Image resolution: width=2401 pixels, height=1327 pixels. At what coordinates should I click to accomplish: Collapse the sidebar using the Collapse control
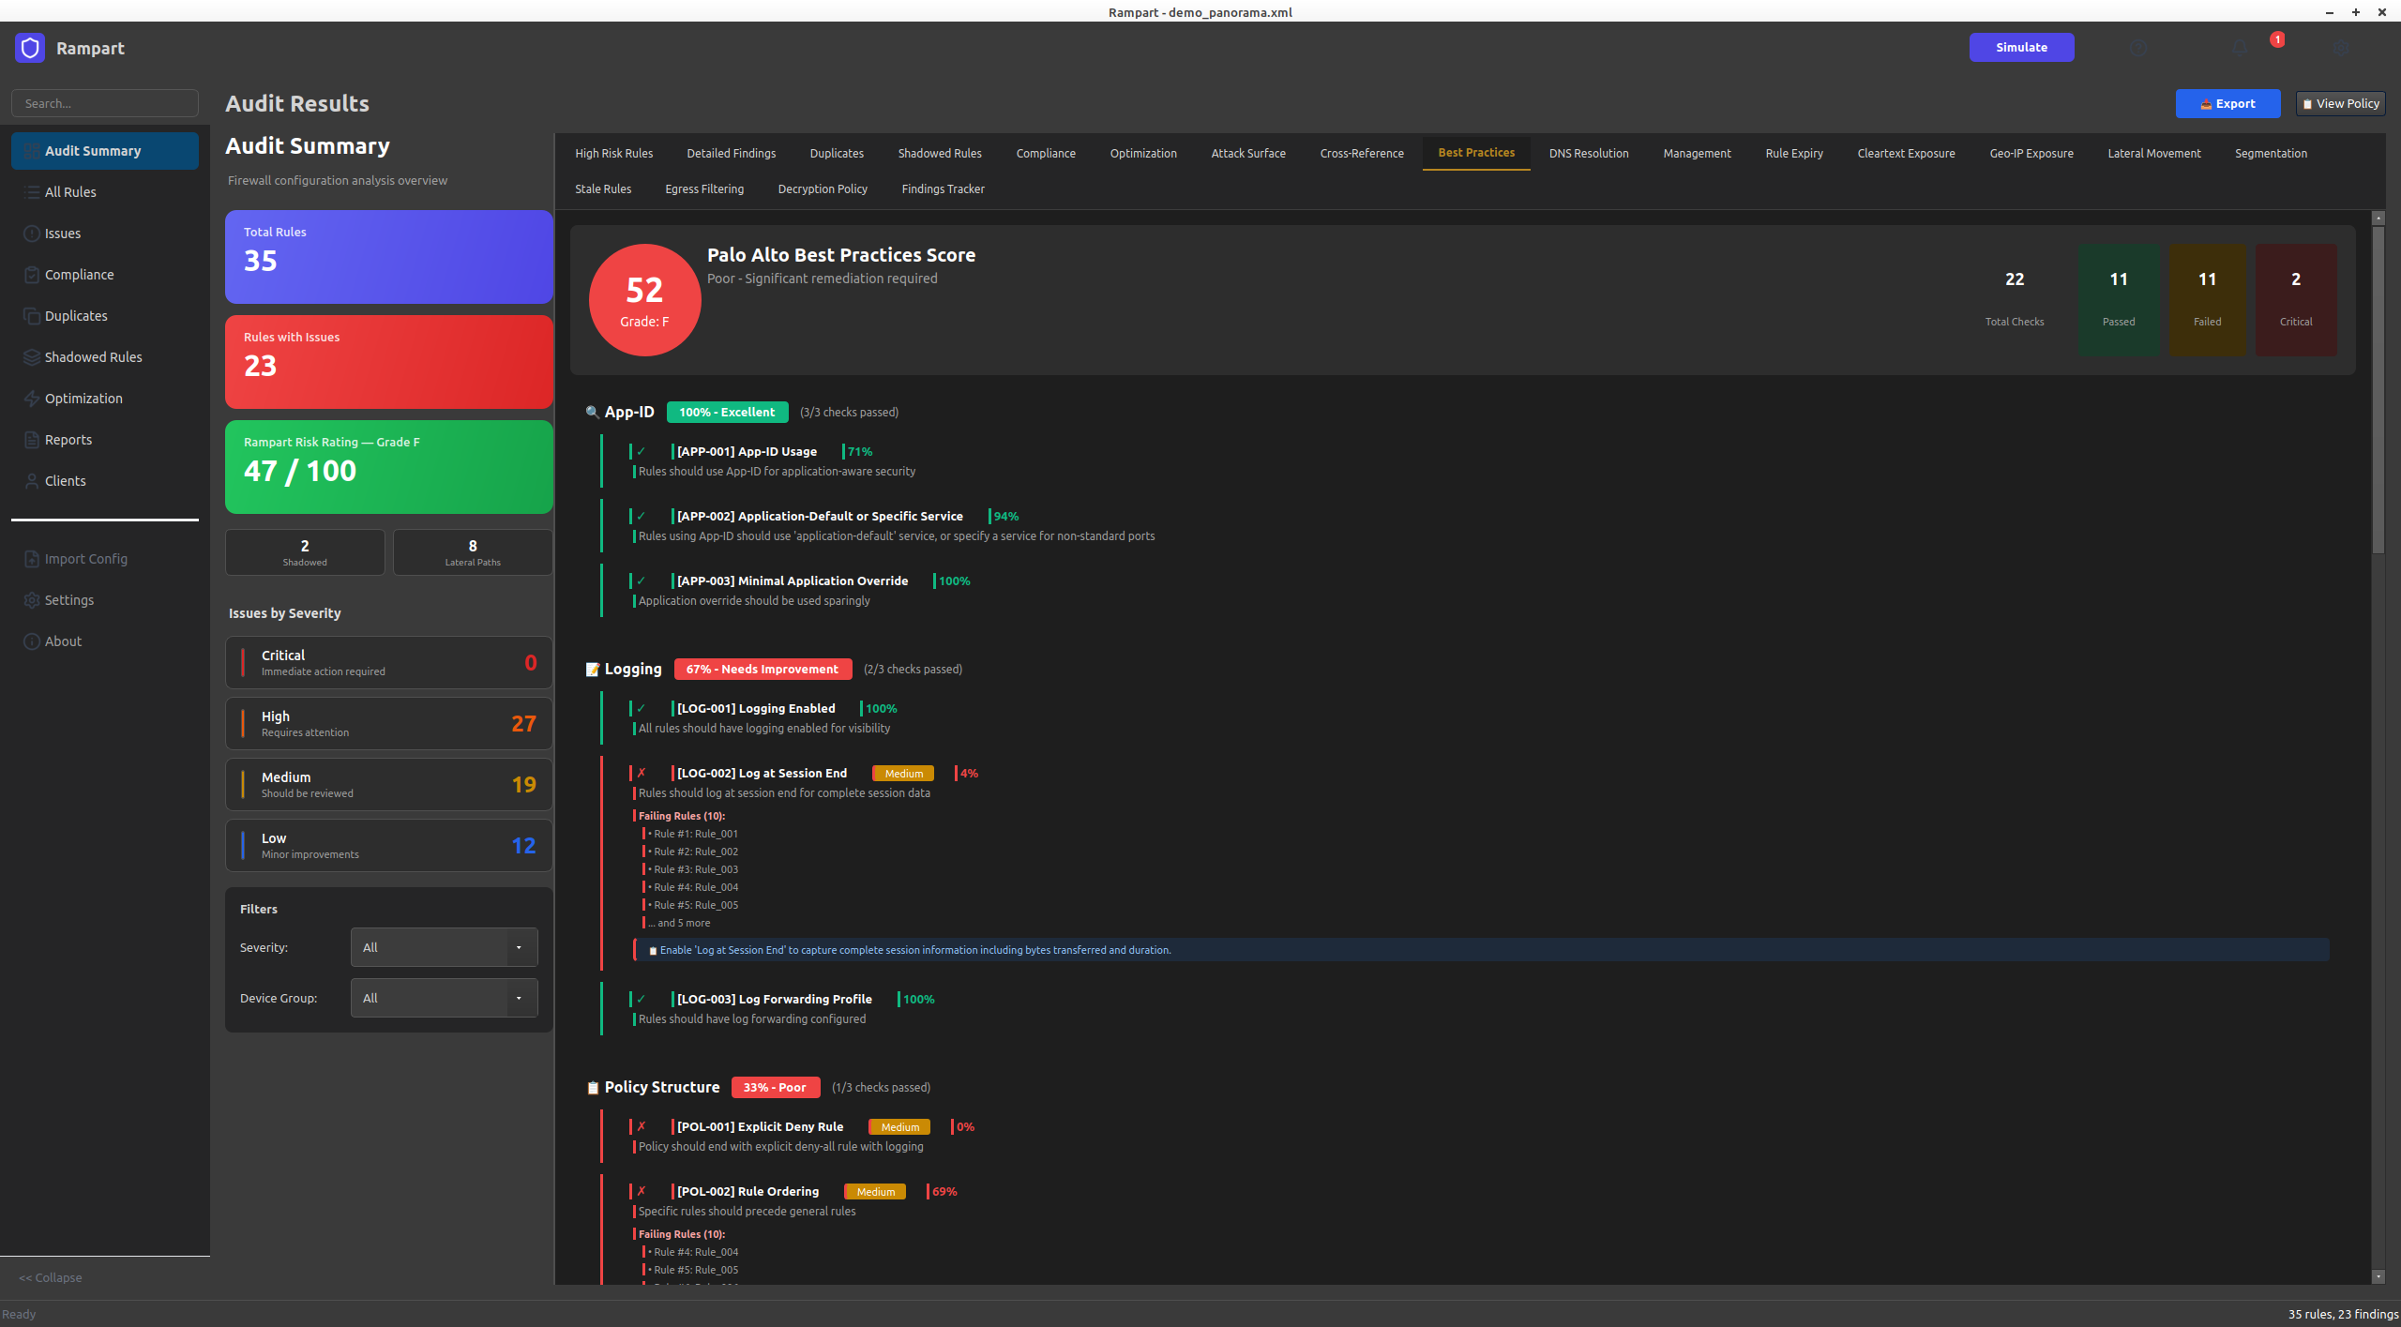point(51,1277)
